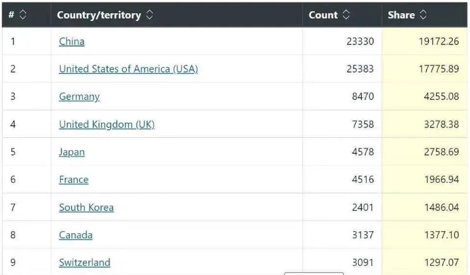Select USA count cell 25383
Viewport: 470px width, 275px height.
click(360, 69)
